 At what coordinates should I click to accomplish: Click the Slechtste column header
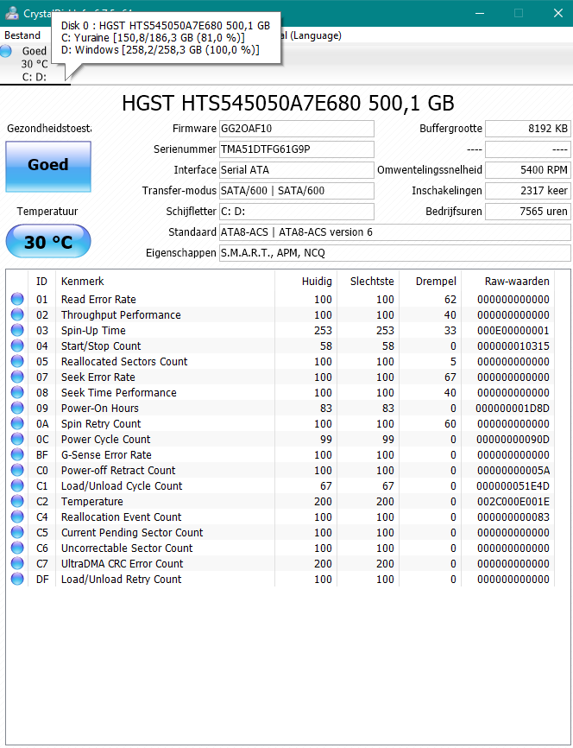tap(368, 282)
